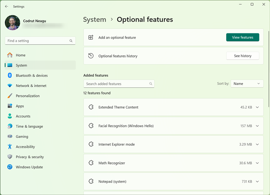Click the Accounts person icon

pos(10,116)
